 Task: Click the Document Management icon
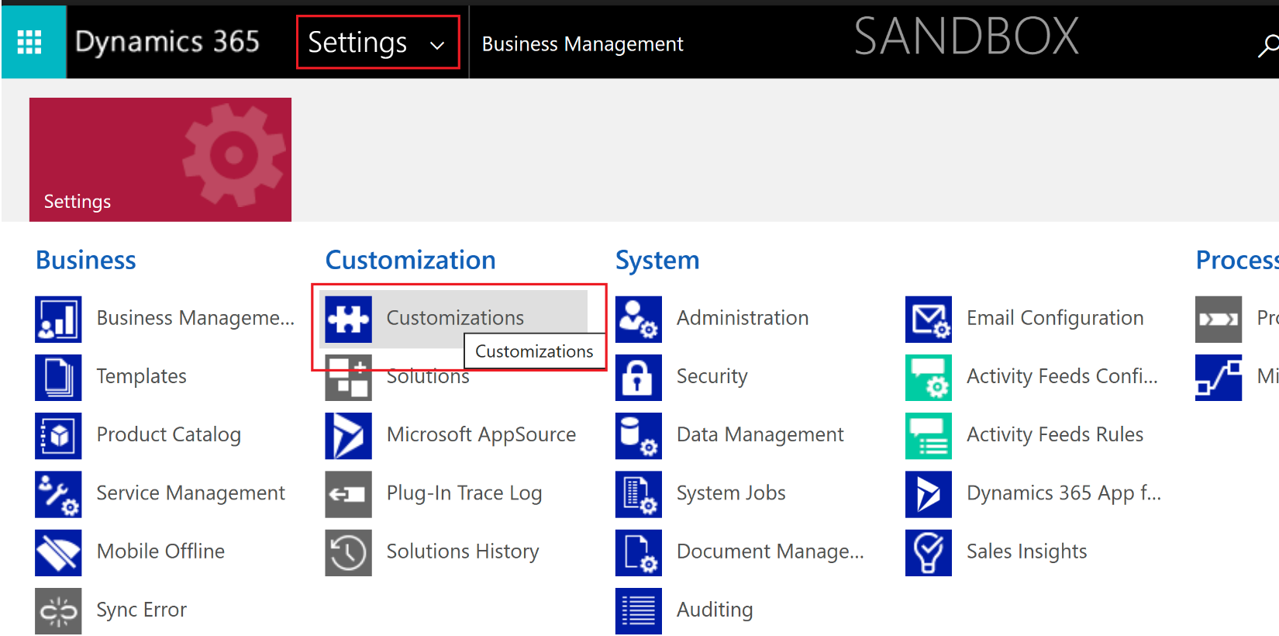(x=639, y=552)
